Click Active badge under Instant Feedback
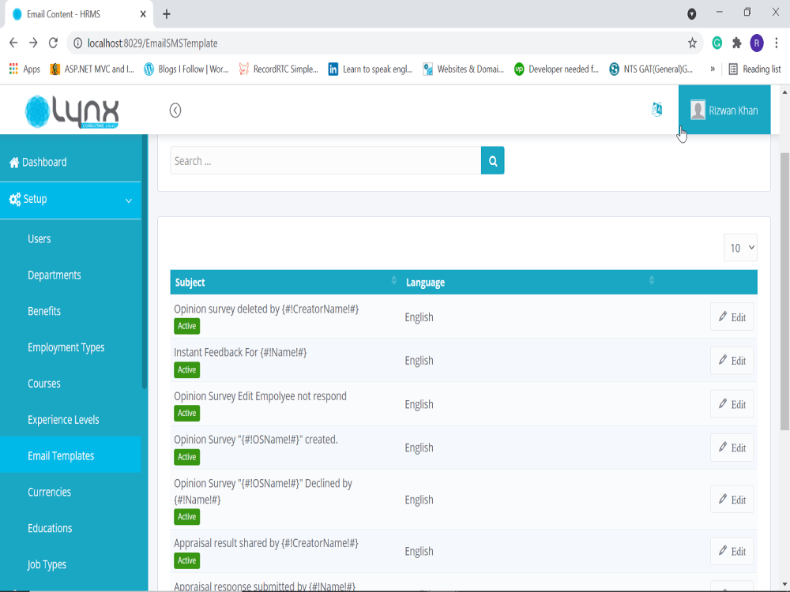 tap(187, 369)
